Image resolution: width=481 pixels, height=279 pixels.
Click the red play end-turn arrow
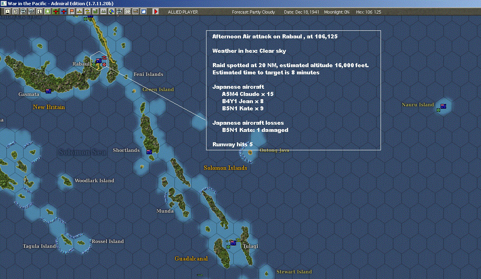click(x=156, y=12)
